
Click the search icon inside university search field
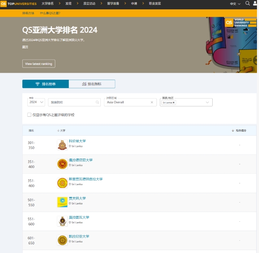pyautogui.click(x=97, y=102)
